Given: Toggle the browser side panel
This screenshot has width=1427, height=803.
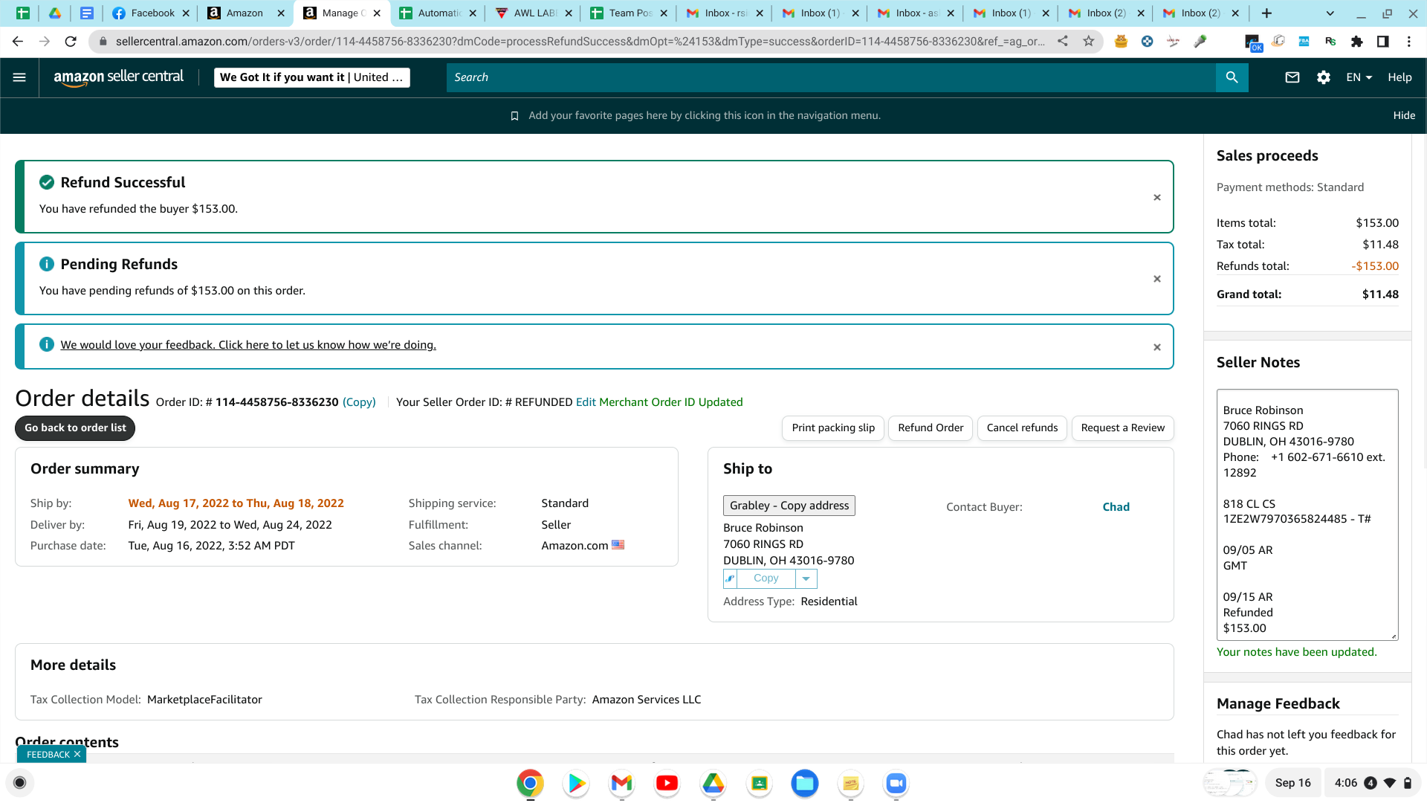Looking at the screenshot, I should [1383, 42].
